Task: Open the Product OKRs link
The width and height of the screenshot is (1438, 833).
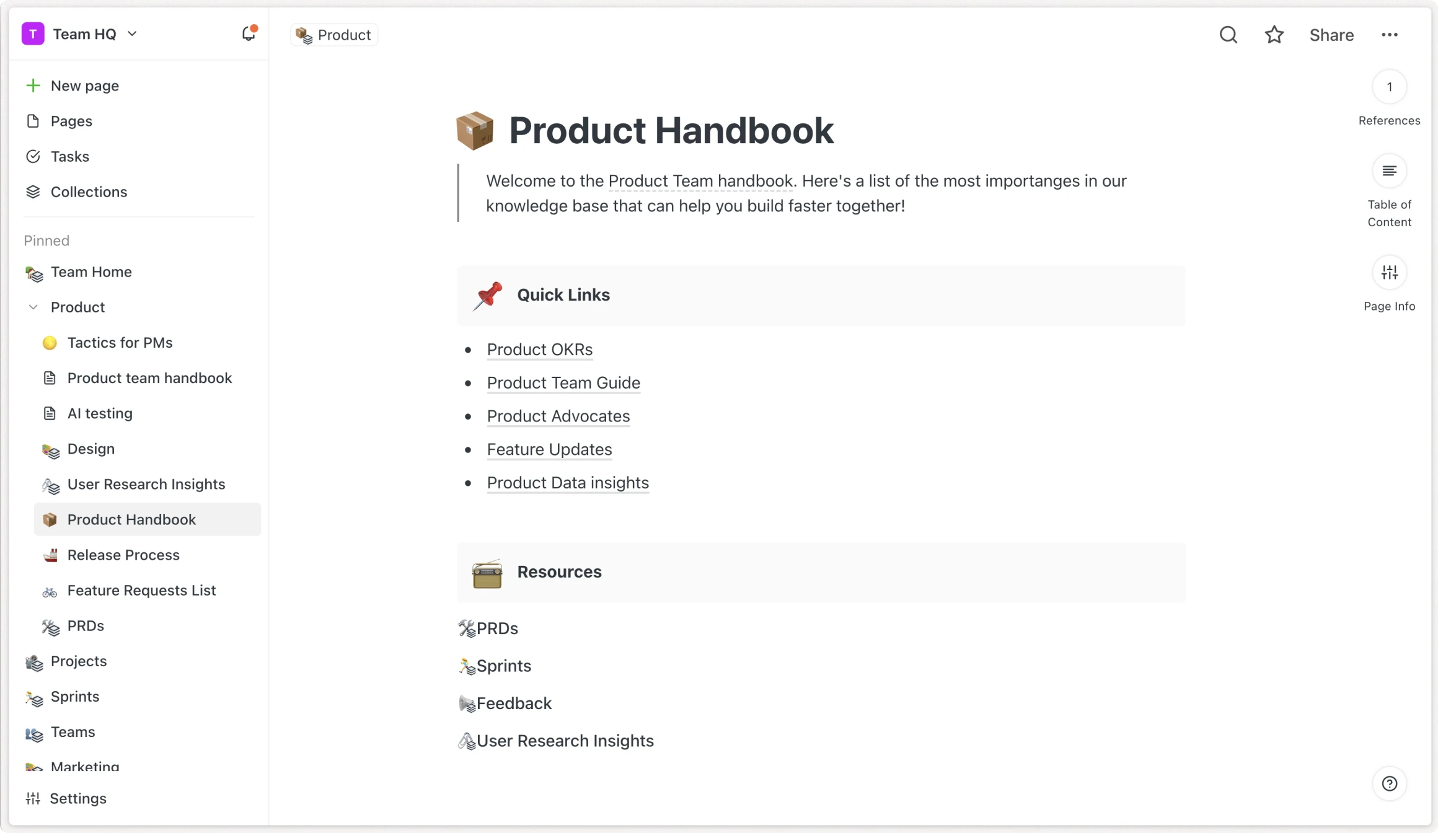Action: point(539,350)
